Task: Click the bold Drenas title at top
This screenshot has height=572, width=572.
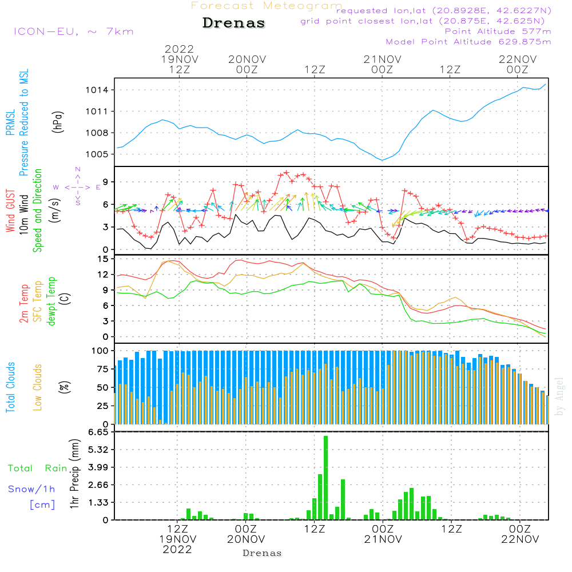Action: coord(234,23)
